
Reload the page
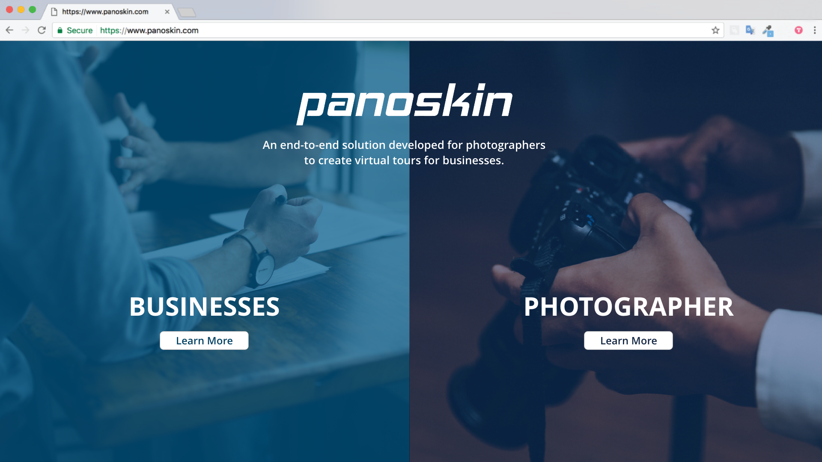[x=42, y=30]
